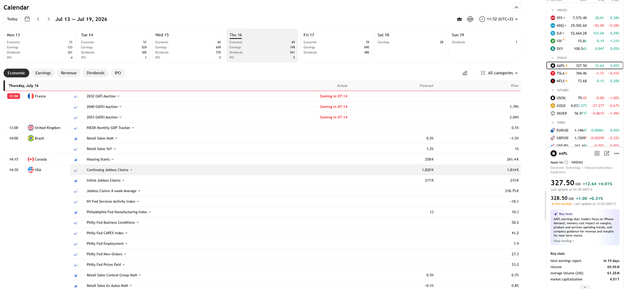The height and width of the screenshot is (289, 625).
Task: Select the Mon 13 day card
Action: [39, 46]
